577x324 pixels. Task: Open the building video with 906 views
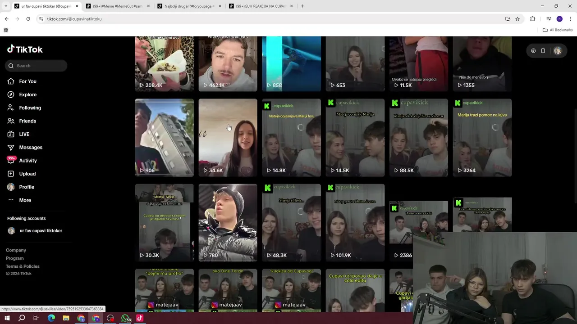[164, 138]
